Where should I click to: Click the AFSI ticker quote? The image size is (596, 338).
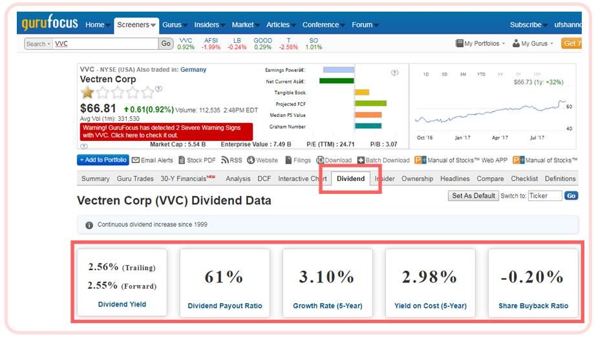click(211, 44)
